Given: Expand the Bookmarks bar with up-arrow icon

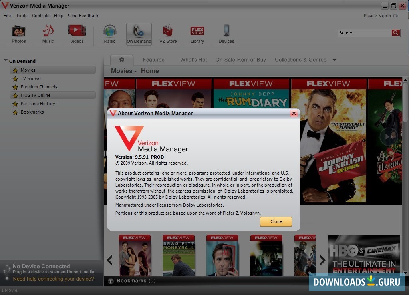Looking at the screenshot, I should pyautogui.click(x=111, y=281).
